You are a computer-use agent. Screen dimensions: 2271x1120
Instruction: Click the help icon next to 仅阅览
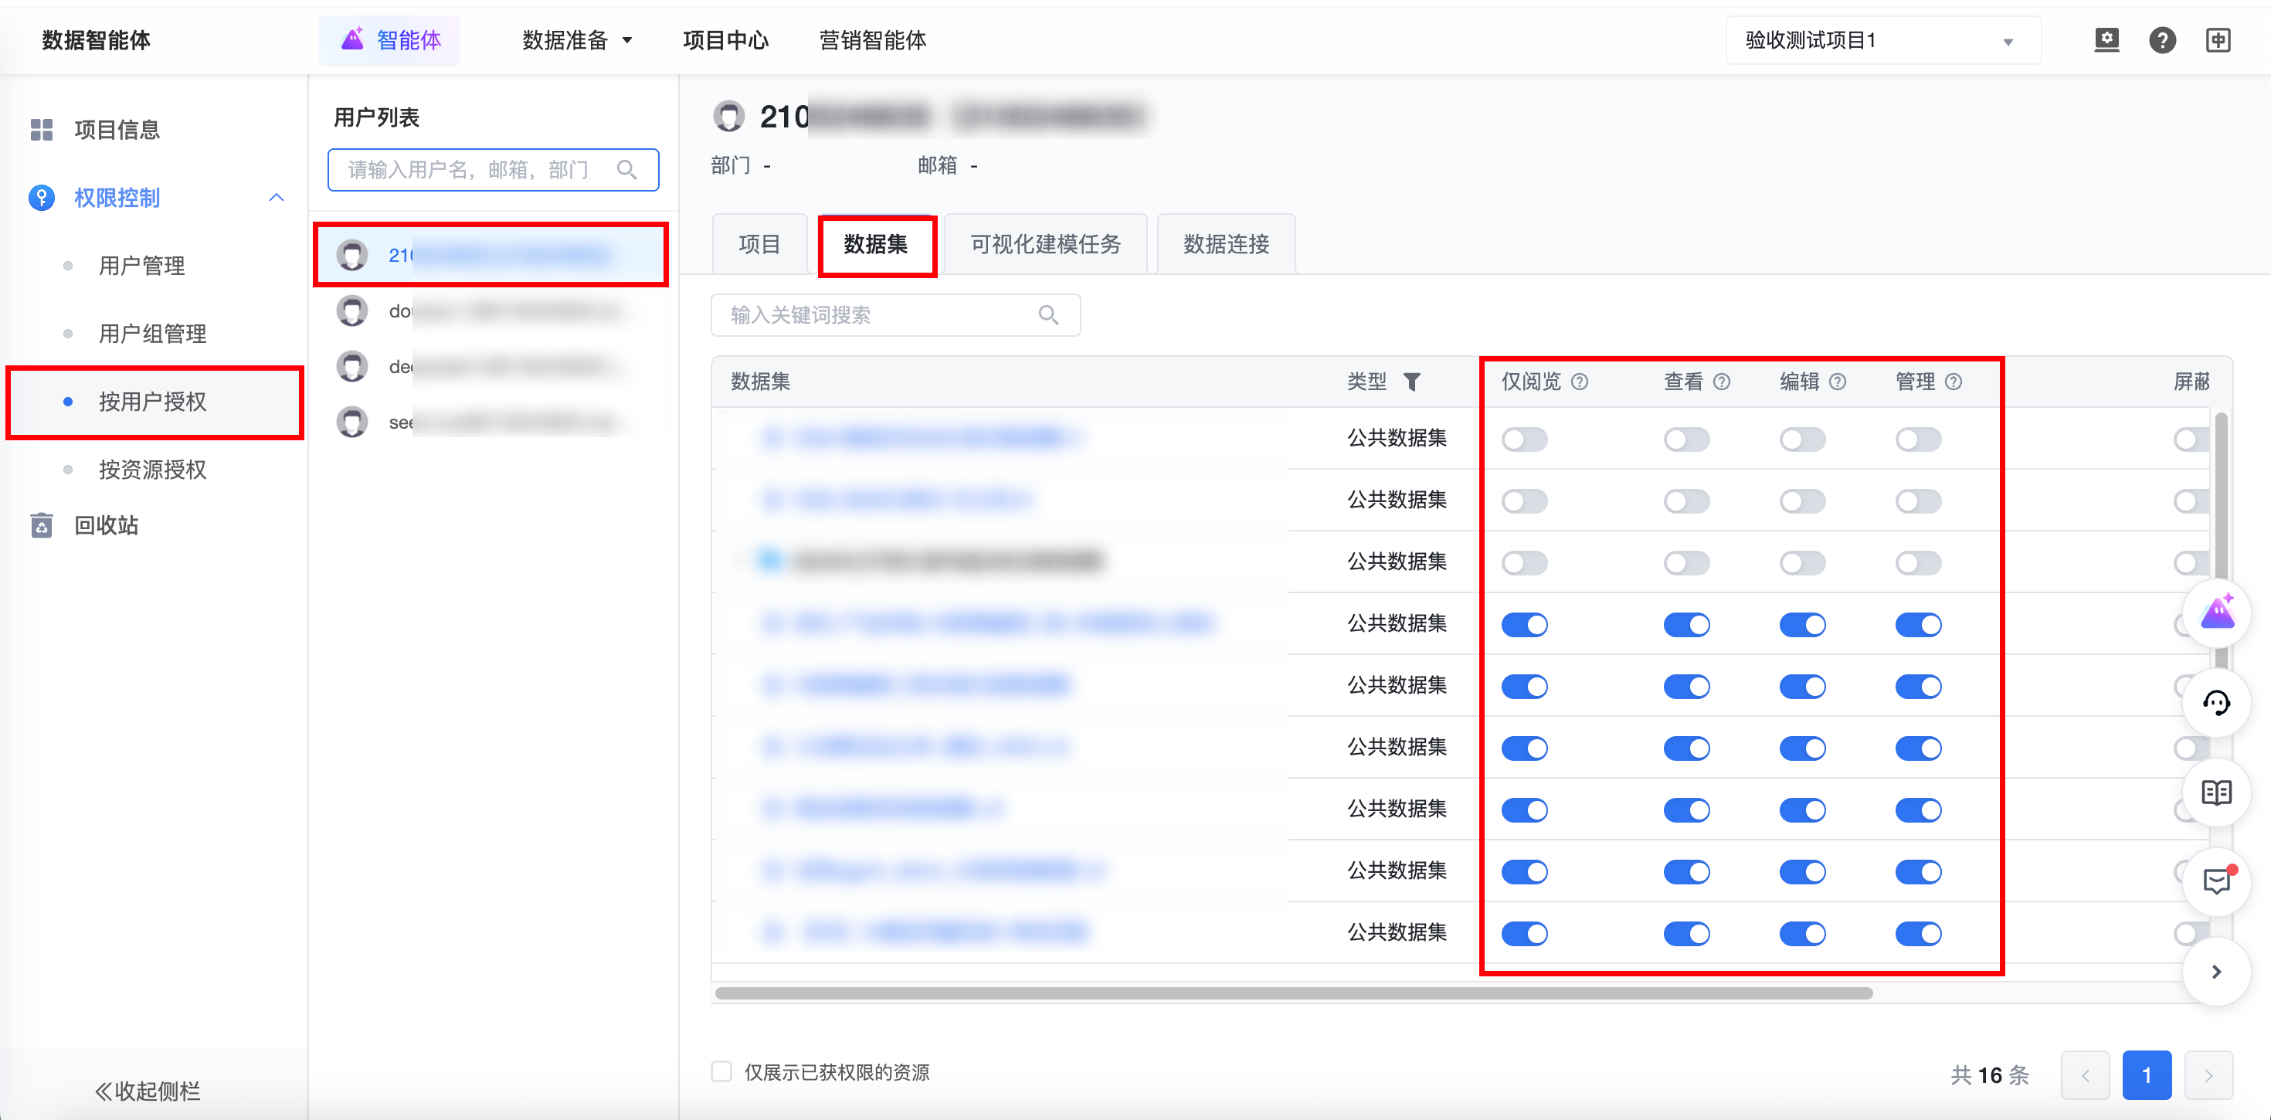point(1580,382)
